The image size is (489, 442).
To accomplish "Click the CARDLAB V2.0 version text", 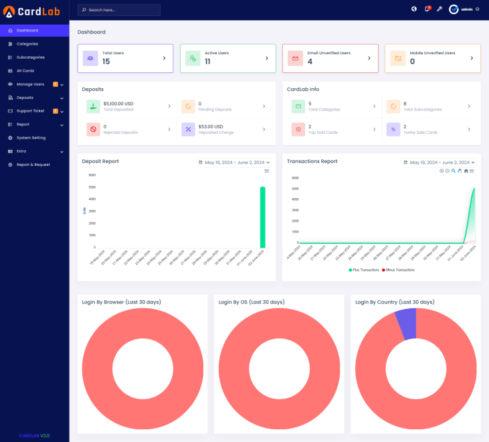I will 34,436.
